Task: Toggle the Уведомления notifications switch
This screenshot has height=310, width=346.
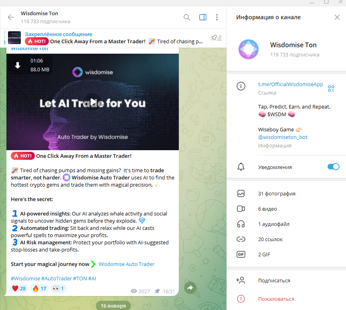Action: point(334,167)
